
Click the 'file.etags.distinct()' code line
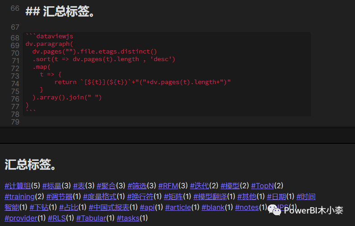95,52
